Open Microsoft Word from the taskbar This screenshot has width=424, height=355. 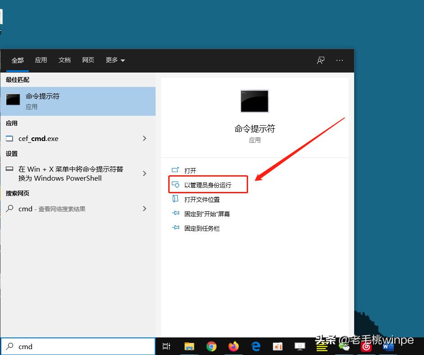(x=388, y=346)
